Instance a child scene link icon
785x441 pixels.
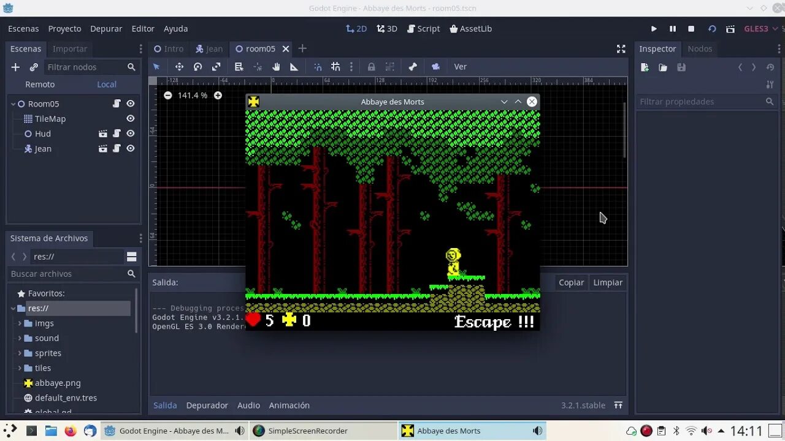(34, 67)
